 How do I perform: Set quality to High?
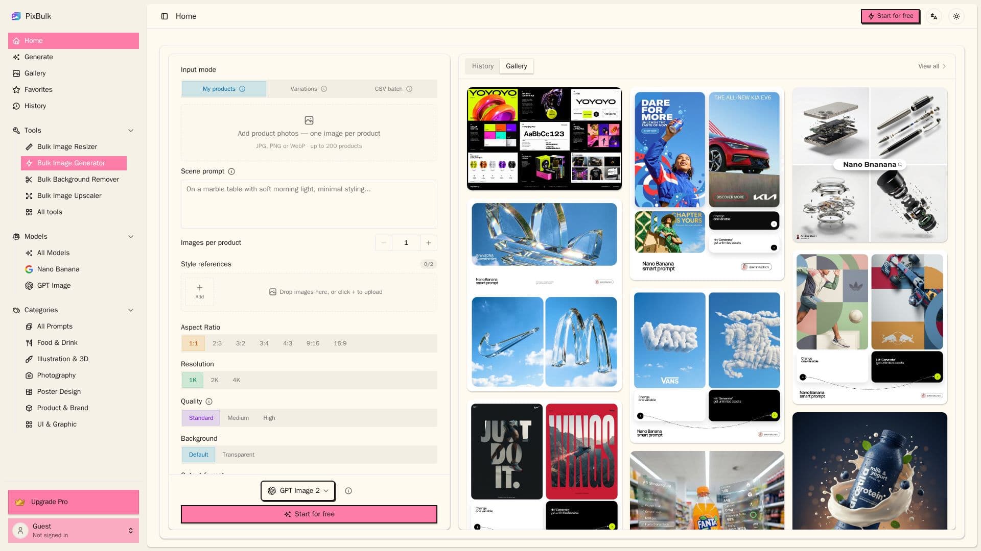(269, 418)
